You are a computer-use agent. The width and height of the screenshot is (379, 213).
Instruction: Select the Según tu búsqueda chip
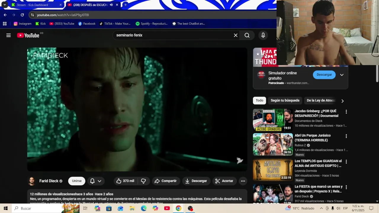pyautogui.click(x=285, y=101)
